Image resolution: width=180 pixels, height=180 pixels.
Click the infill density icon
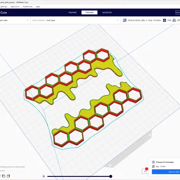[165, 20]
